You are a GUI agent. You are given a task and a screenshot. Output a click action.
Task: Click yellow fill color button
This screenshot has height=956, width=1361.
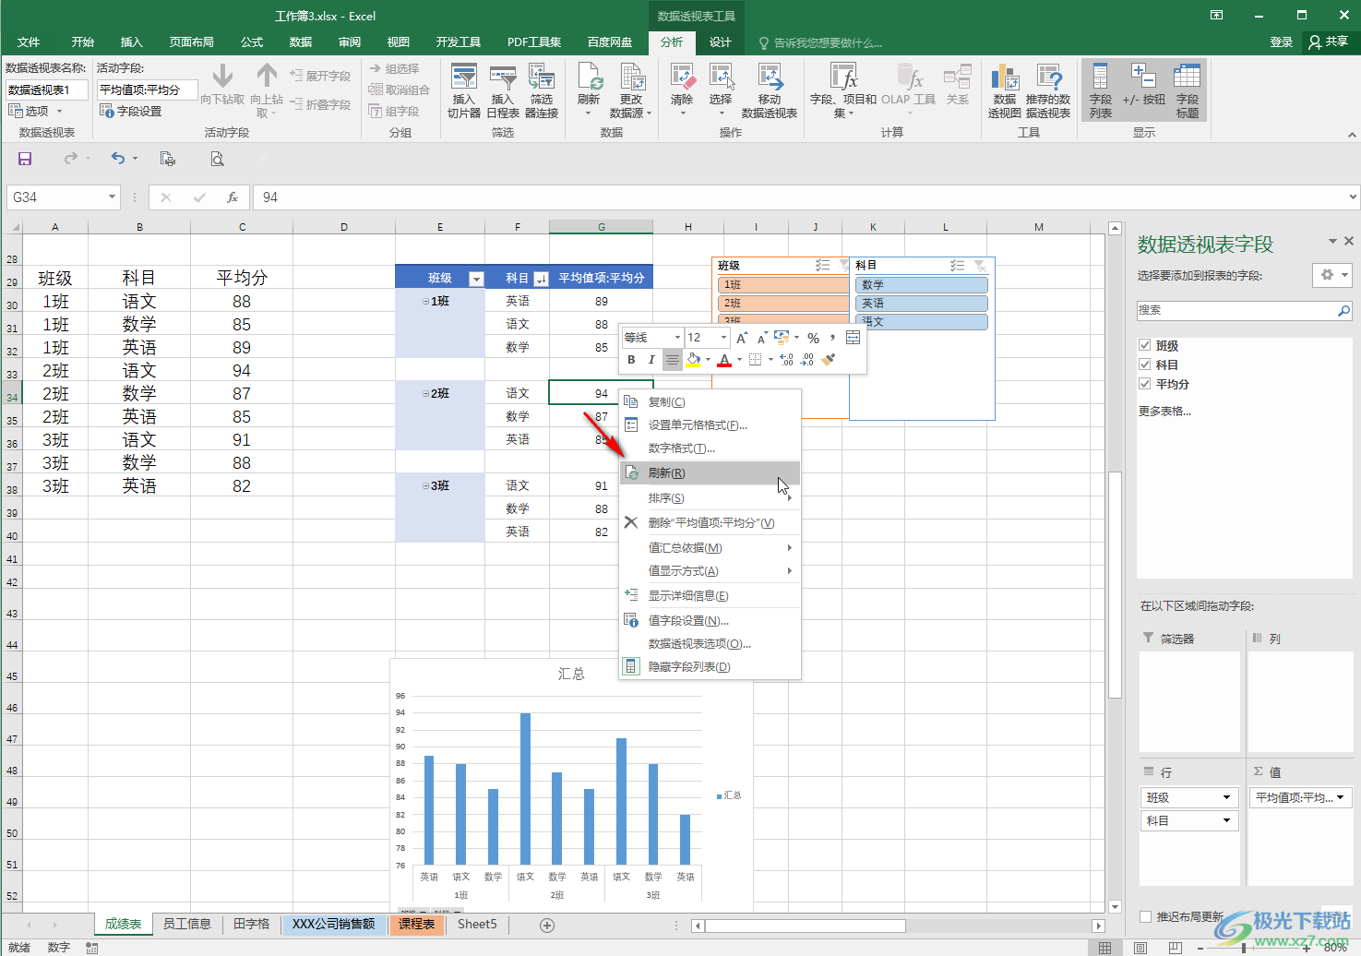[x=693, y=360]
